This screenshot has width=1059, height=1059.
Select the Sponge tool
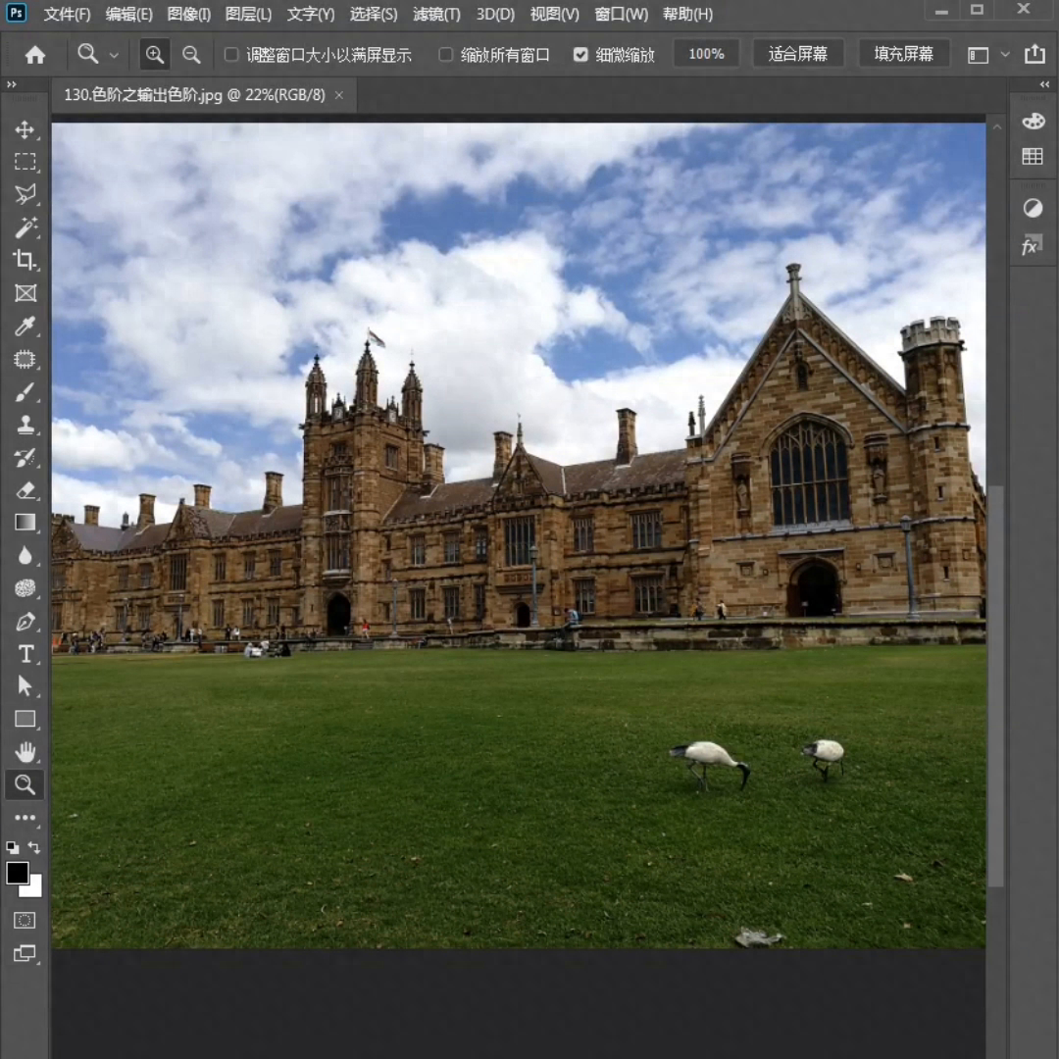(25, 588)
